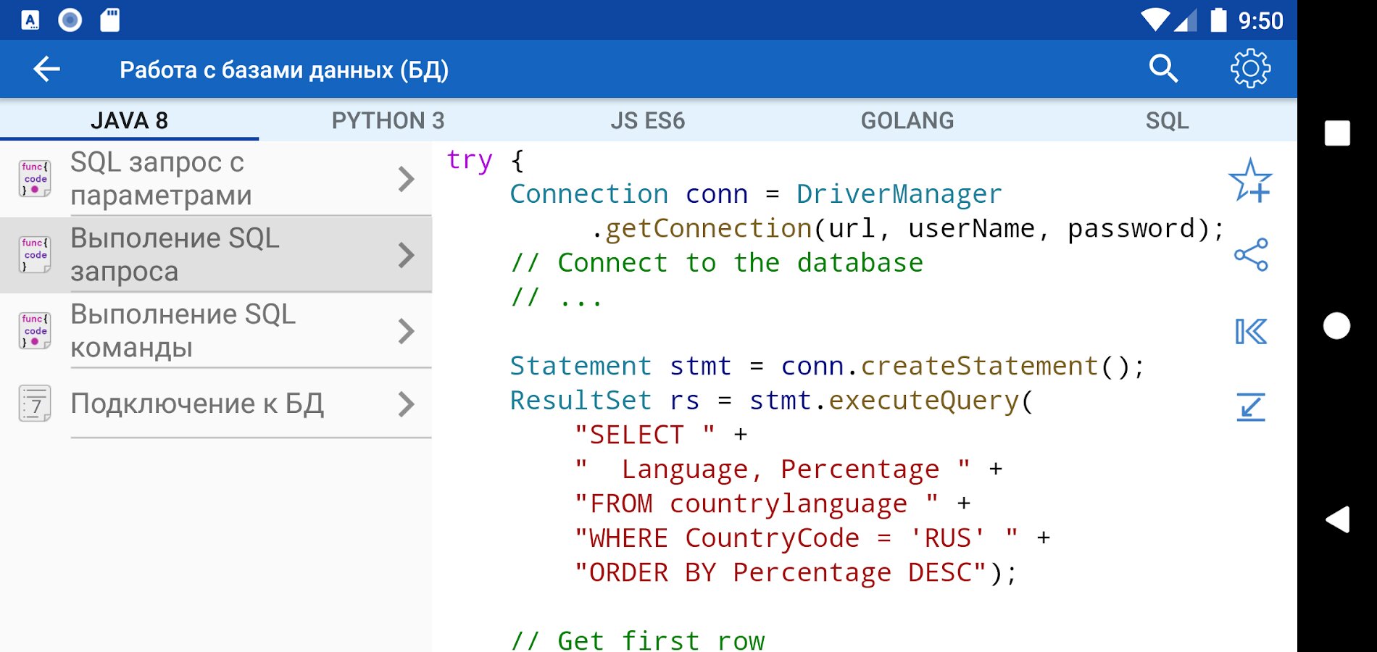1377x652 pixels.
Task: Select the Подключение к БД item
Action: click(216, 404)
